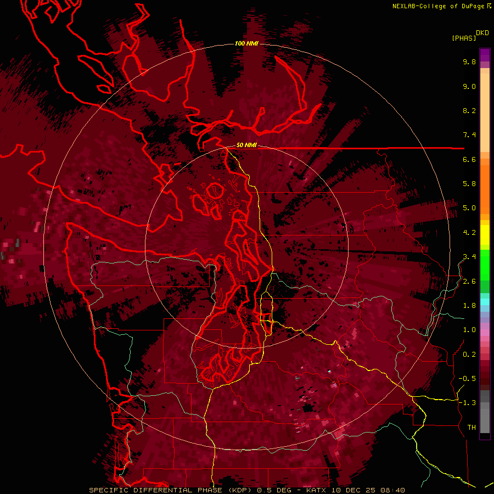Click the 0.2 value on the scale
This screenshot has height=494, width=494.
tap(469, 355)
